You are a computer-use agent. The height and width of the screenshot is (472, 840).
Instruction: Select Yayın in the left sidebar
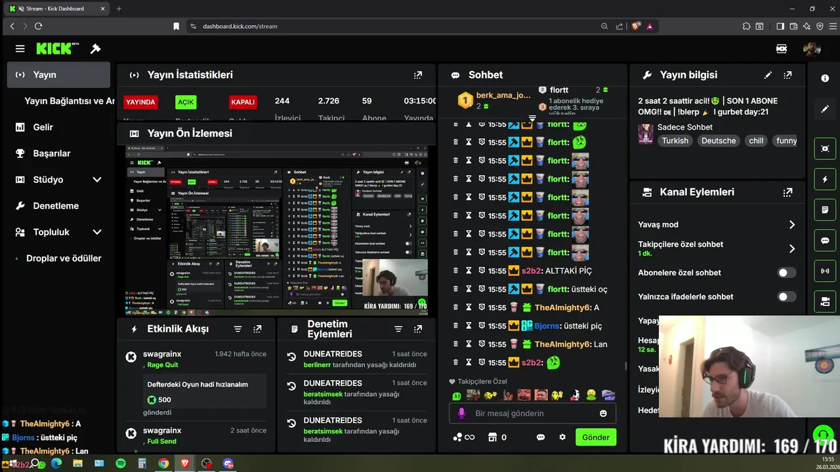click(x=59, y=75)
